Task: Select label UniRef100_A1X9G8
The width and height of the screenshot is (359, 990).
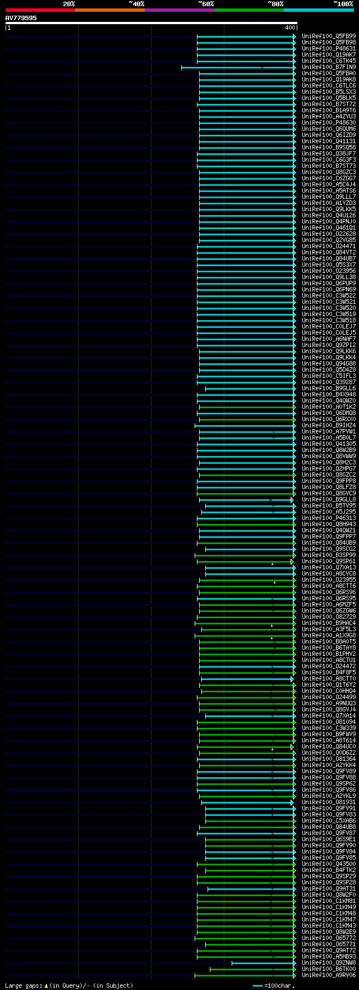Action: point(329,635)
